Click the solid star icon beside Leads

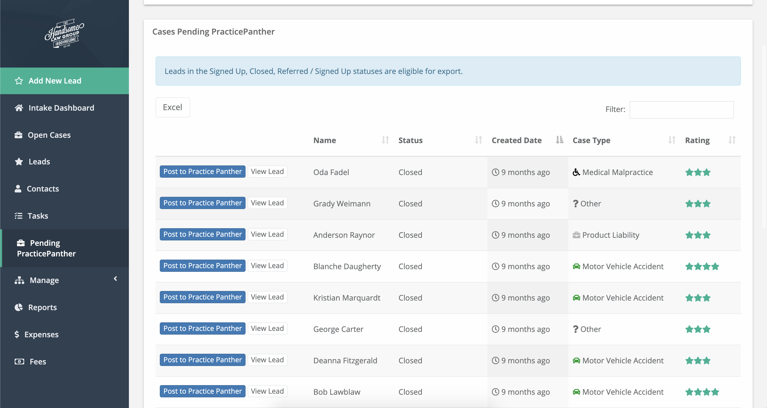pyautogui.click(x=19, y=161)
